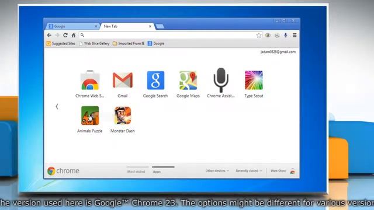Click the jadam0326@gmail.com account text
This screenshot has width=374, height=210.
(278, 52)
